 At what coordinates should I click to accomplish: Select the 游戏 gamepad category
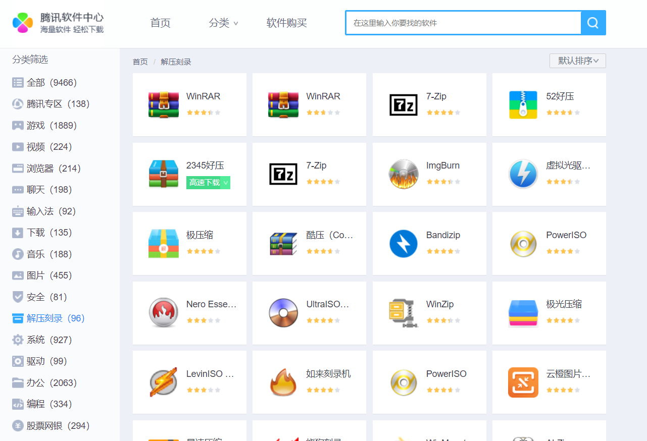[44, 126]
